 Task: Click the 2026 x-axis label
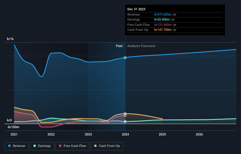(199, 135)
